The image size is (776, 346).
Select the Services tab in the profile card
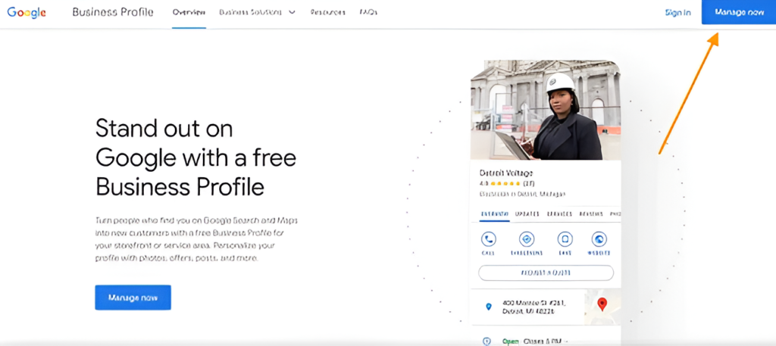[x=559, y=214]
